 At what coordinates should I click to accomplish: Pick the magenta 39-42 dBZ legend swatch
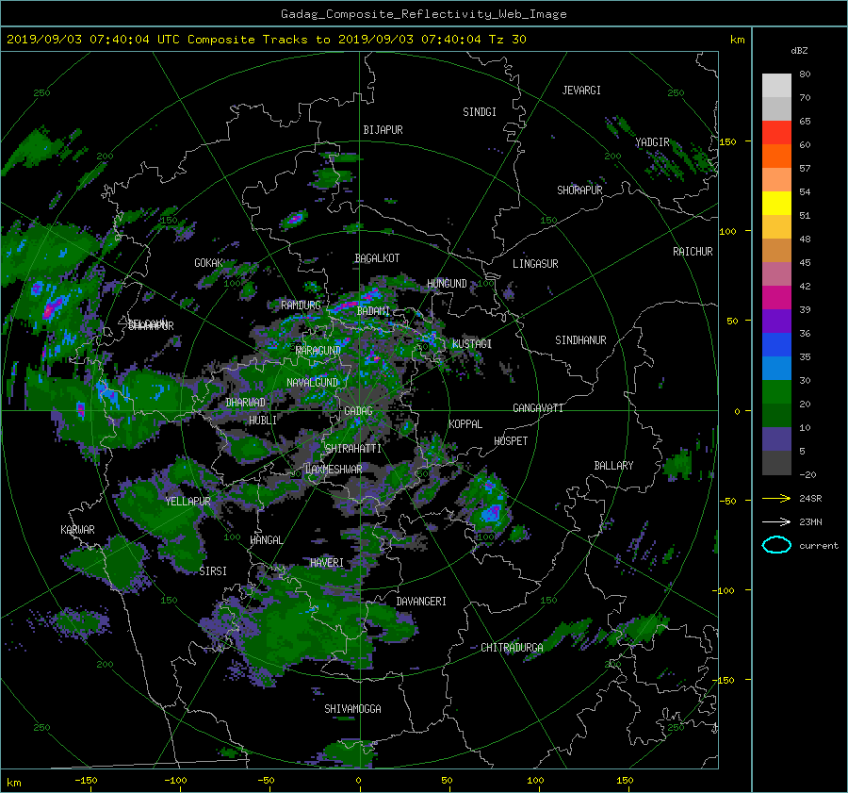(x=776, y=297)
